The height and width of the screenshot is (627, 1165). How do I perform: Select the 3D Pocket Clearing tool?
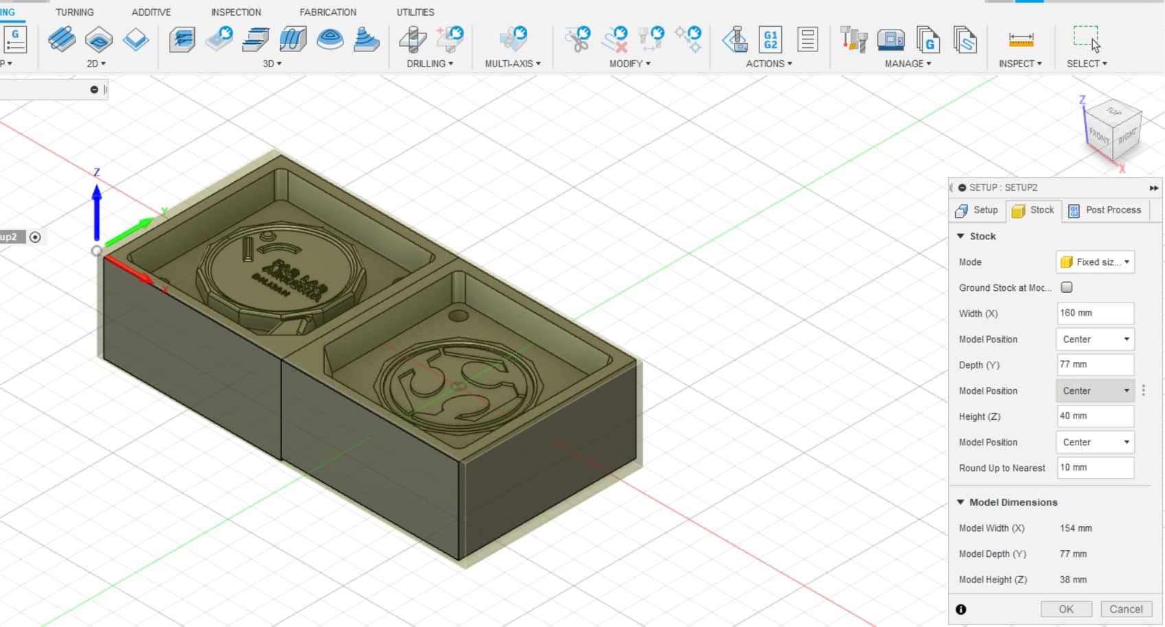[220, 39]
